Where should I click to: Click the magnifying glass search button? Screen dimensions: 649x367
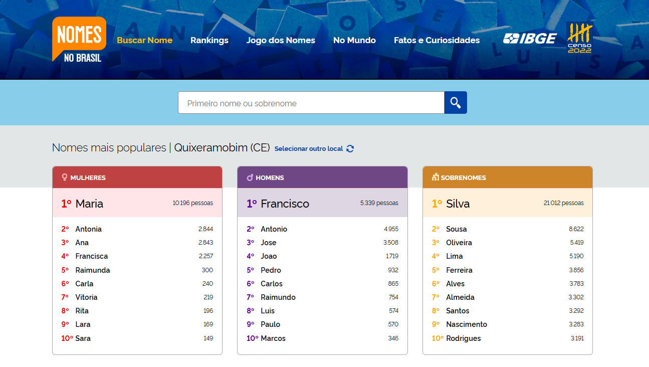pyautogui.click(x=455, y=103)
